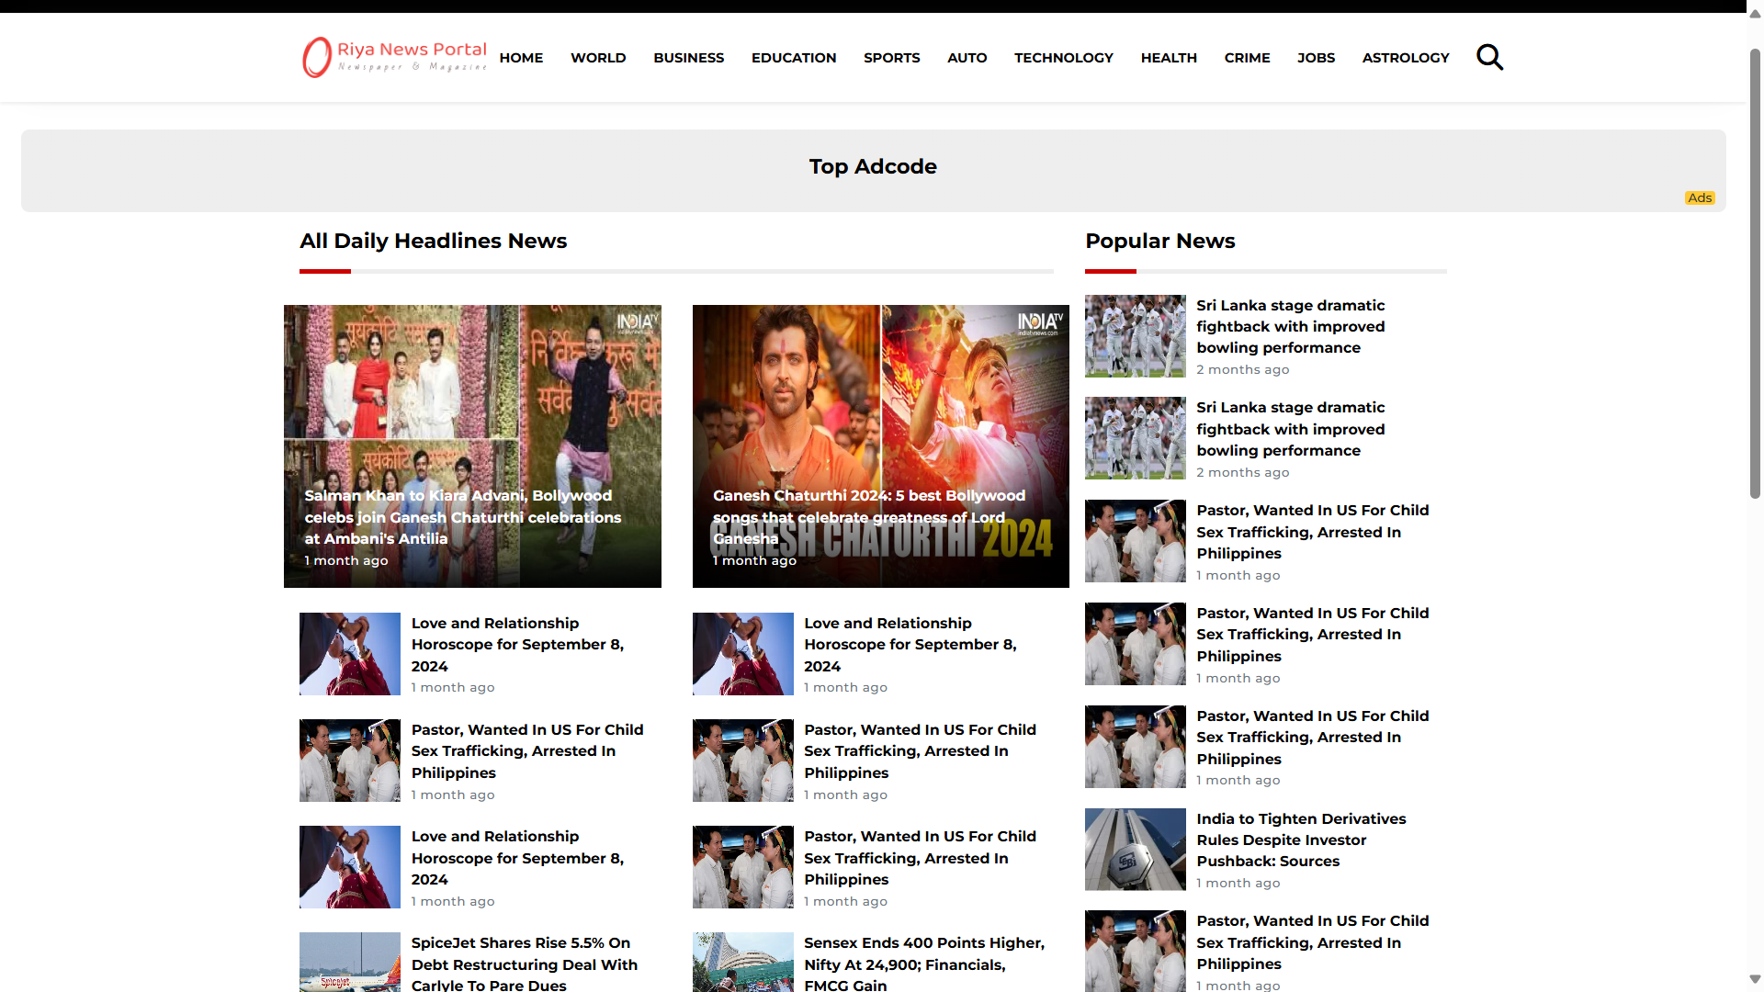Click the SpiceJet airplane thumbnail
1764x992 pixels.
[x=349, y=962]
